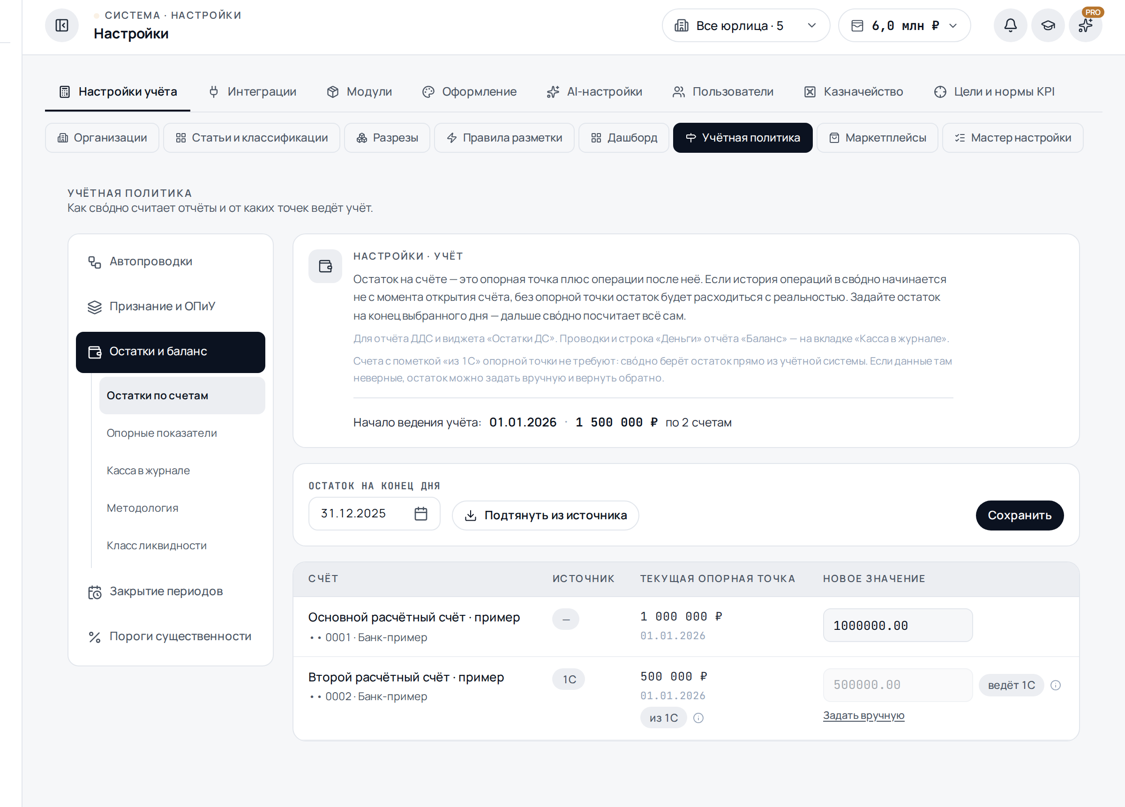Collapse the sidebar panel icon
Image resolution: width=1125 pixels, height=807 pixels.
[62, 25]
